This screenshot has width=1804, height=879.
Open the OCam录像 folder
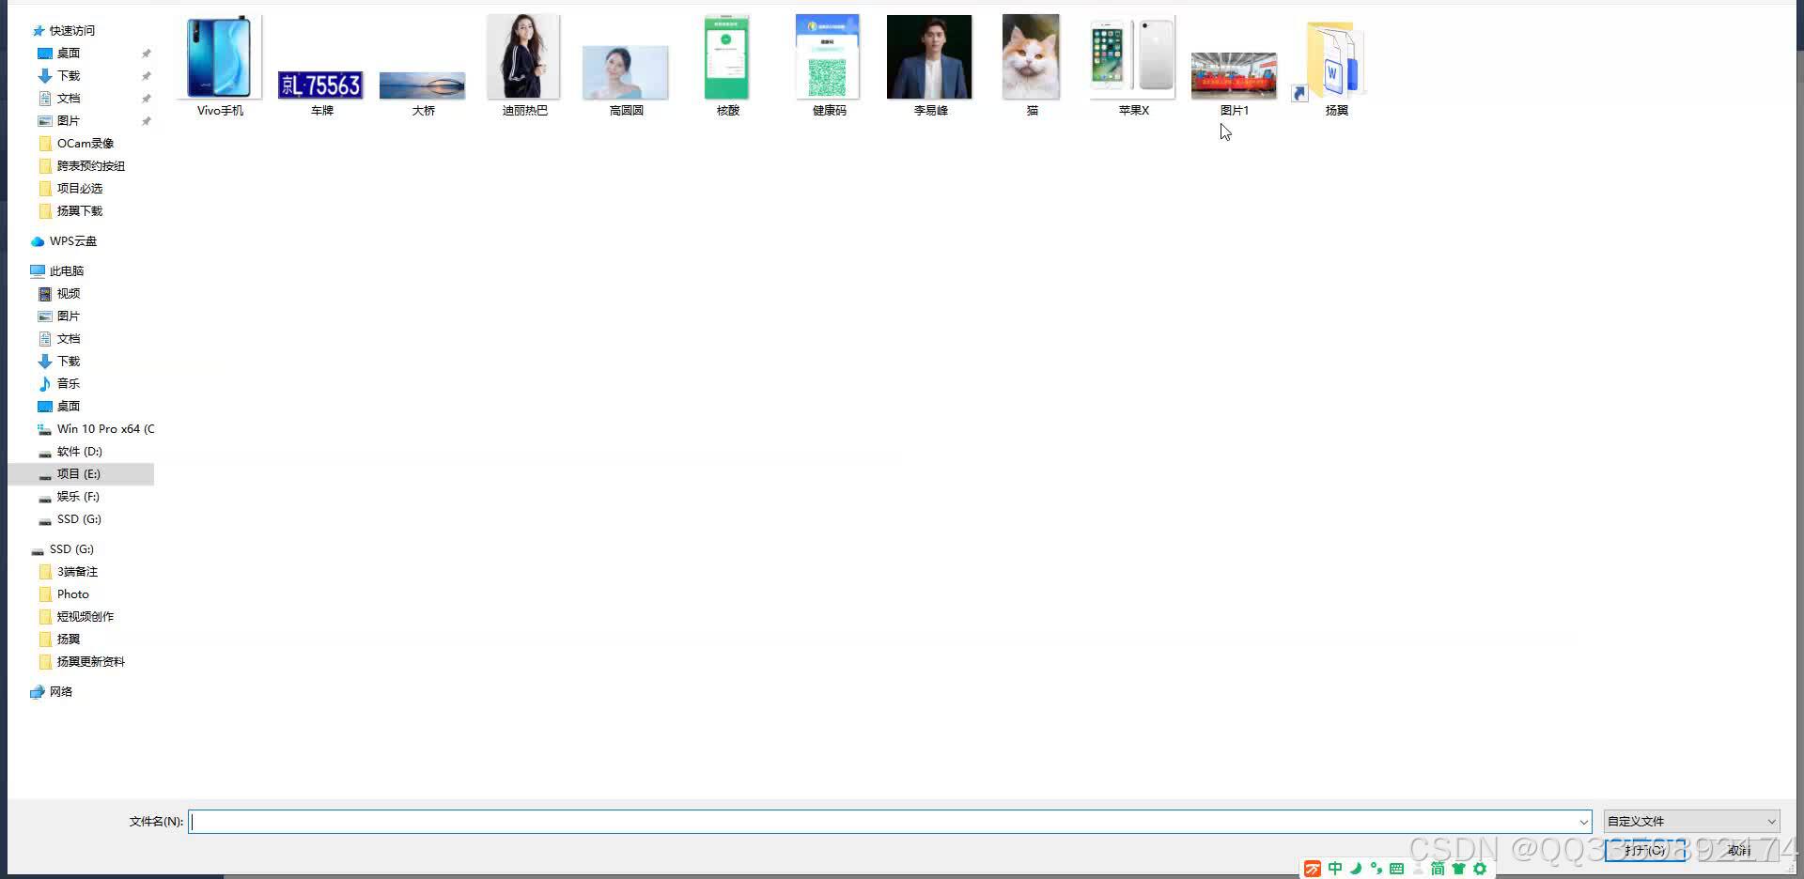point(85,143)
